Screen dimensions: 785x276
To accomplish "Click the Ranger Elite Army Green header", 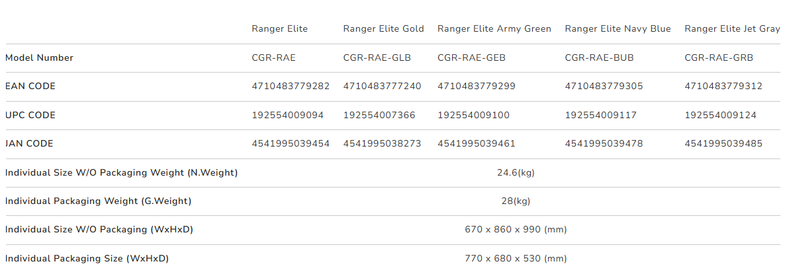I will pyautogui.click(x=494, y=29).
